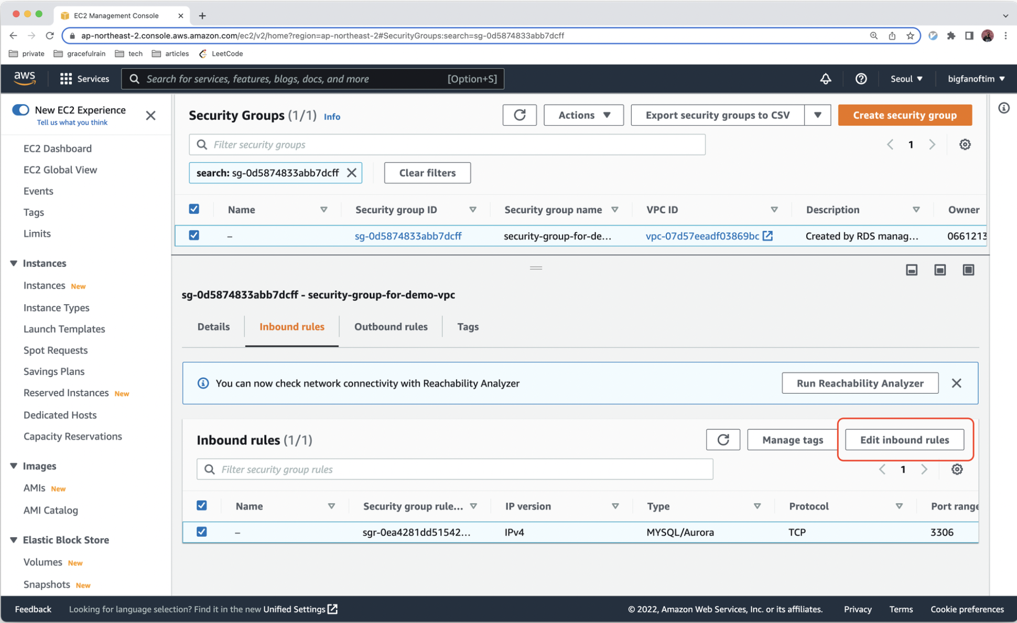Click the notifications bell icon

[825, 79]
